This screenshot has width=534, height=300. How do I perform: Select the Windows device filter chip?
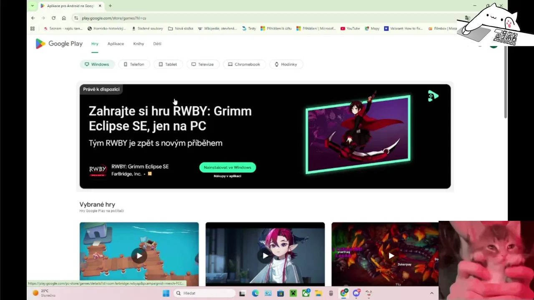97,64
